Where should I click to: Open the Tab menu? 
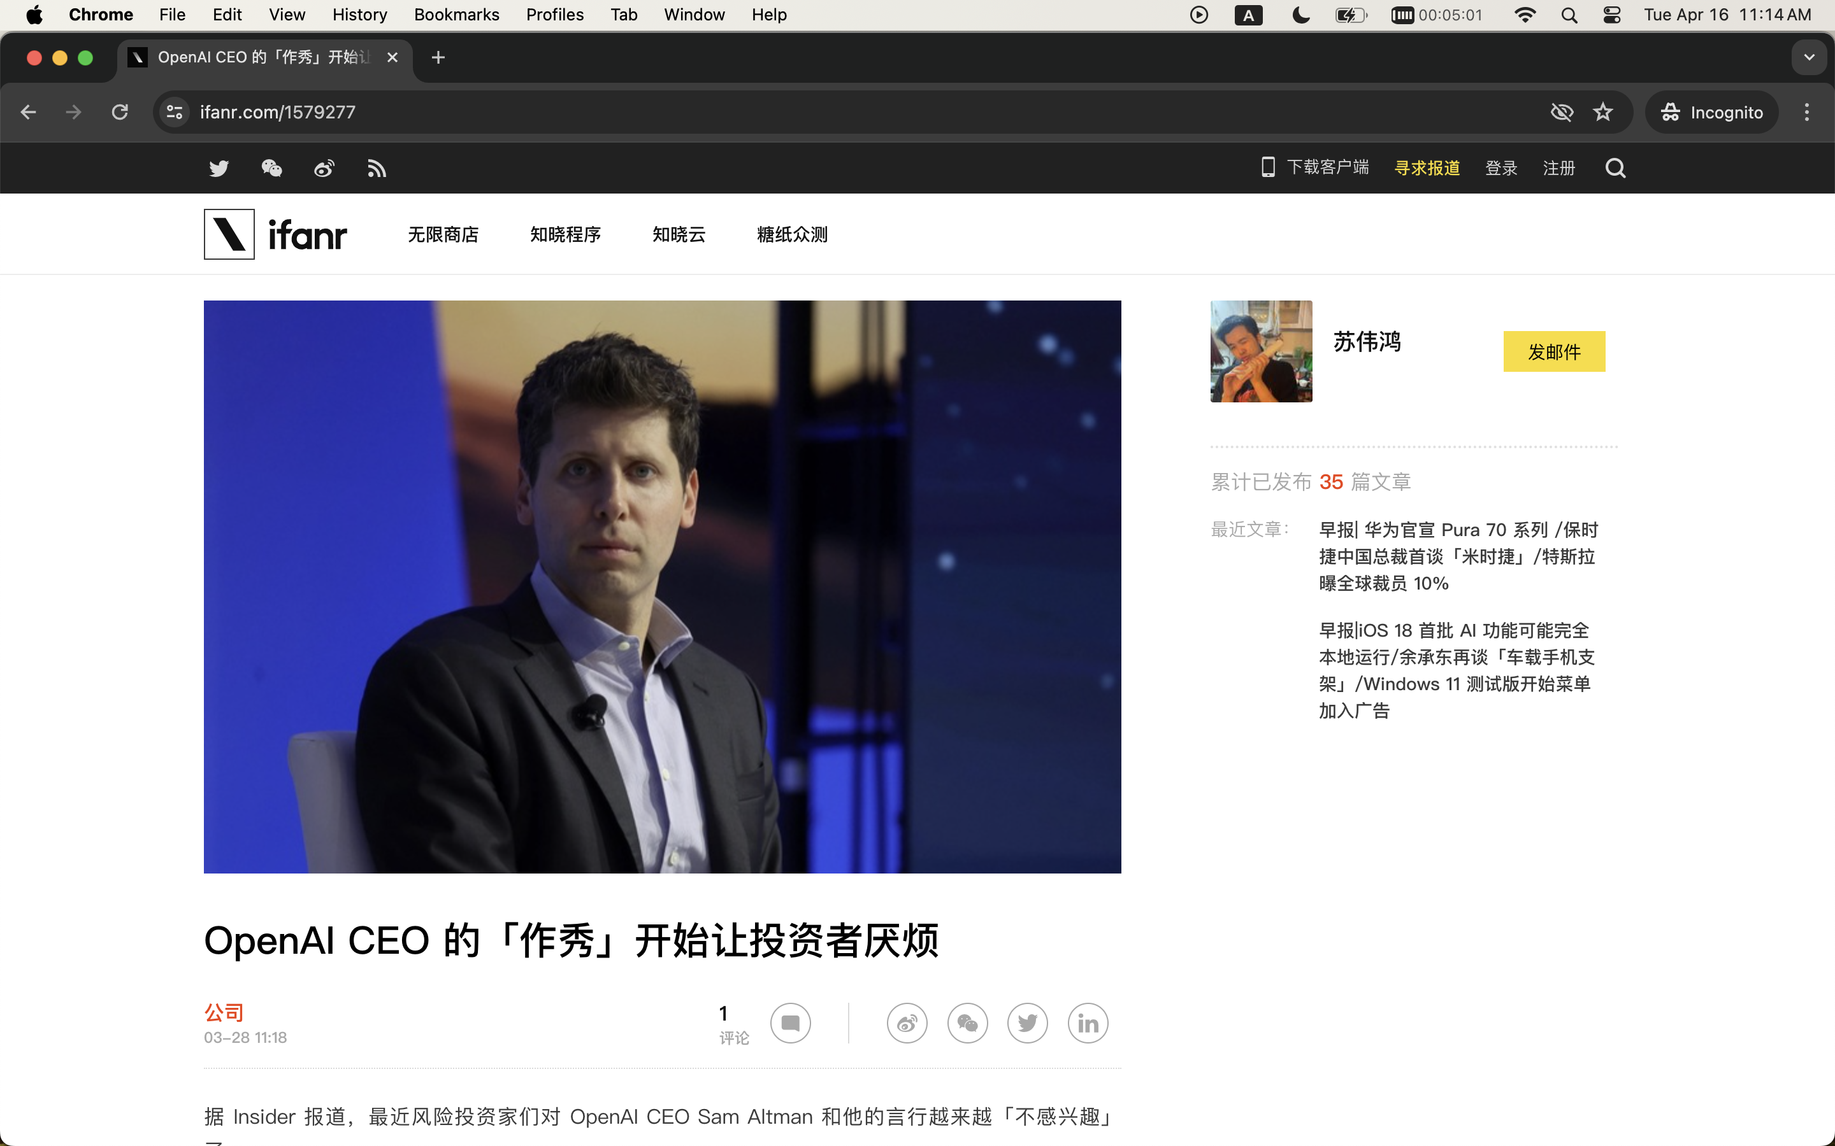tap(624, 15)
